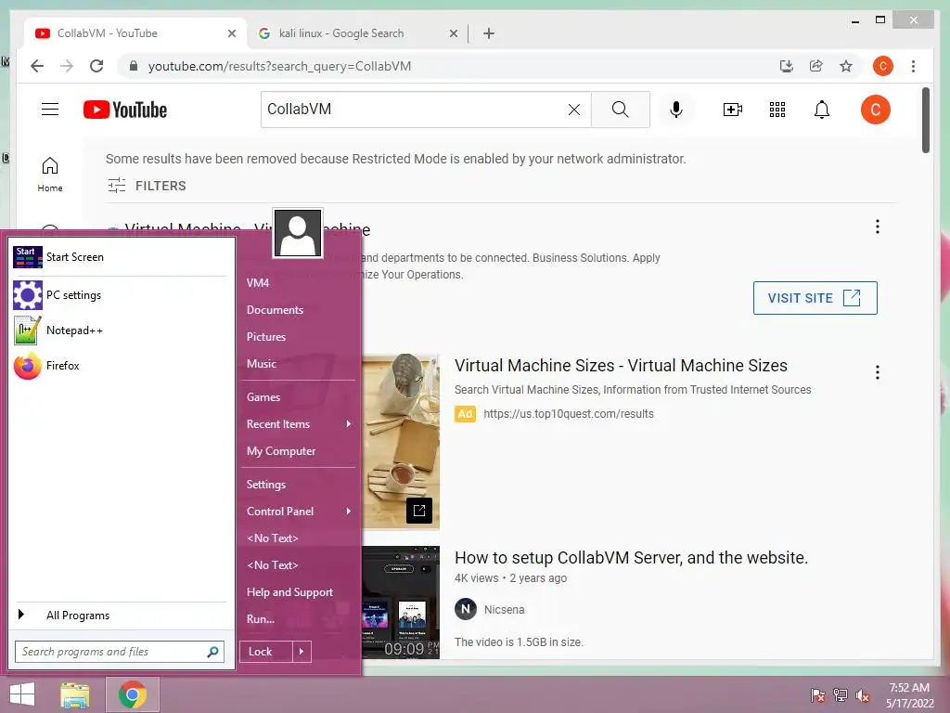The height and width of the screenshot is (713, 950).
Task: Close the CollabVM YouTube tab
Action: 231,33
